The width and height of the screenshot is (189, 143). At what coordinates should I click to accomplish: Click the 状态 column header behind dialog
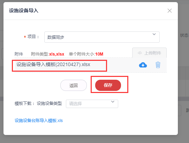coord(184,35)
